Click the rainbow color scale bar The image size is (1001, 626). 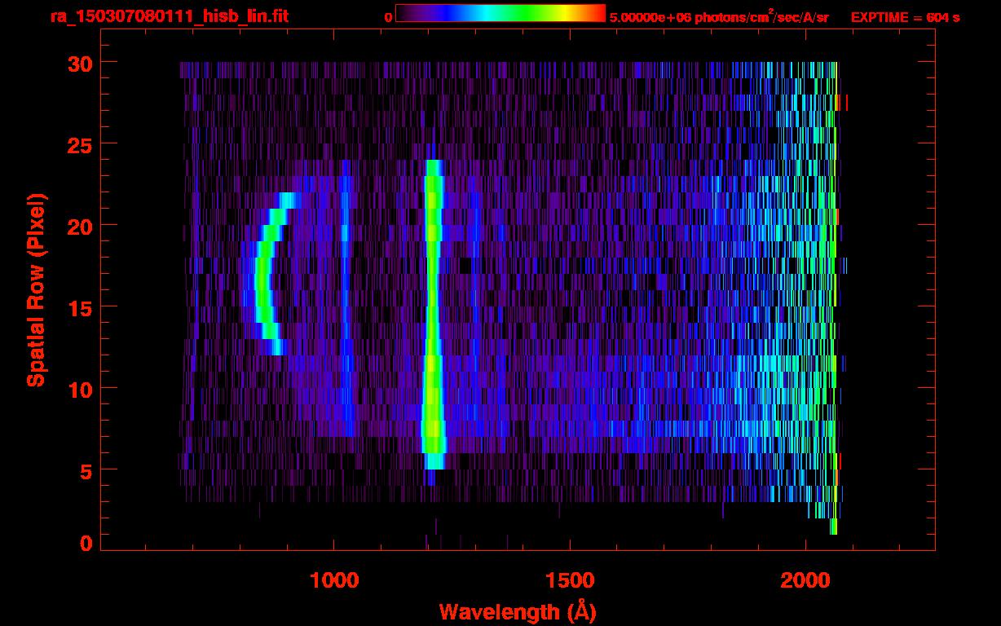(x=500, y=14)
